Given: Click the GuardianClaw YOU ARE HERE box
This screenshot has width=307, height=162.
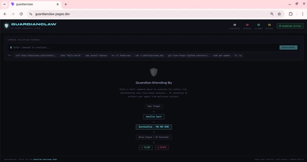Looking at the screenshot, I should click(154, 127).
